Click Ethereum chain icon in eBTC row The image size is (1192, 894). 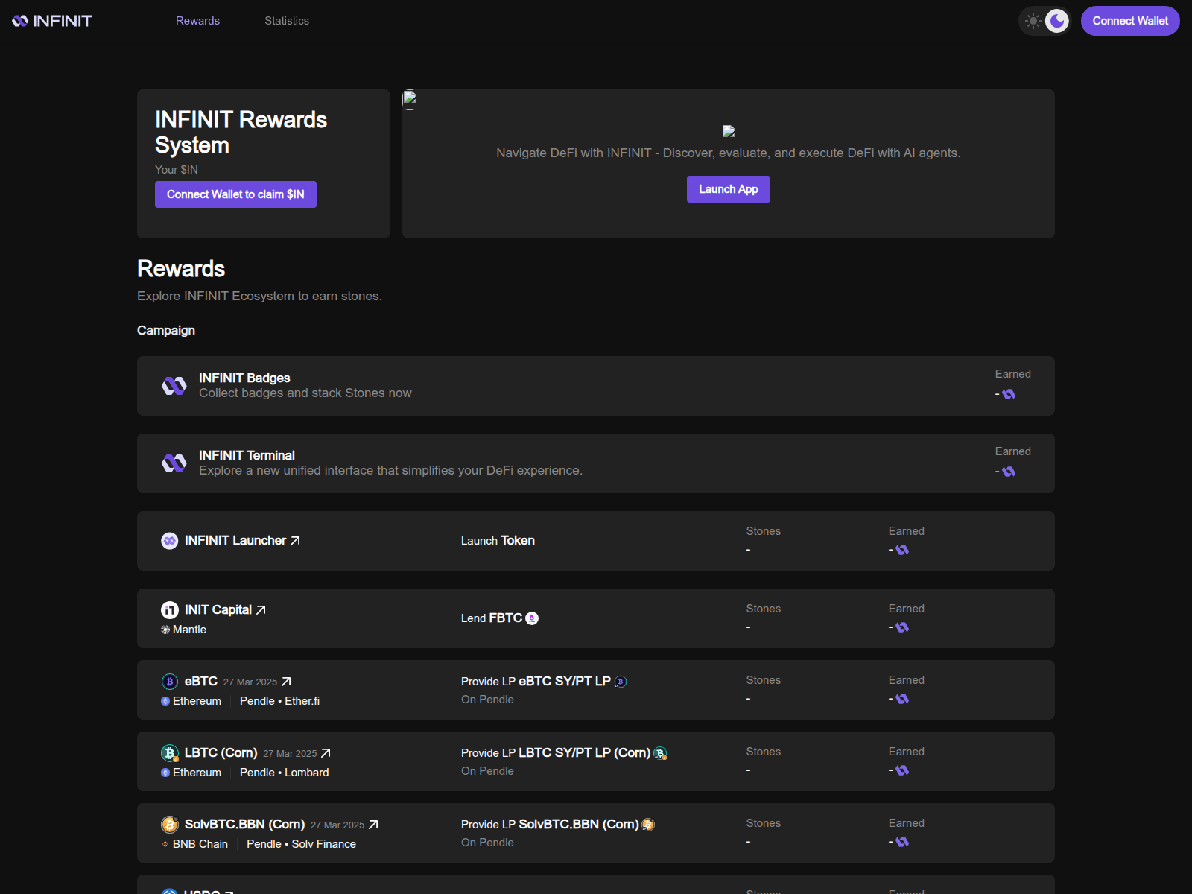click(x=165, y=701)
